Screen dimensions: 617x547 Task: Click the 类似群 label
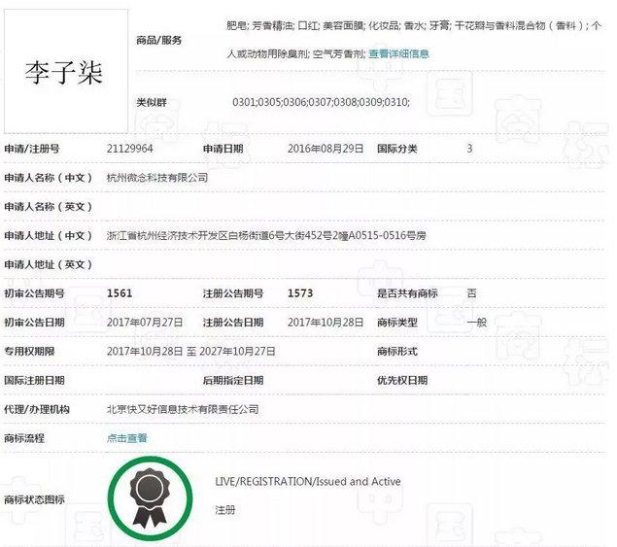tap(152, 103)
